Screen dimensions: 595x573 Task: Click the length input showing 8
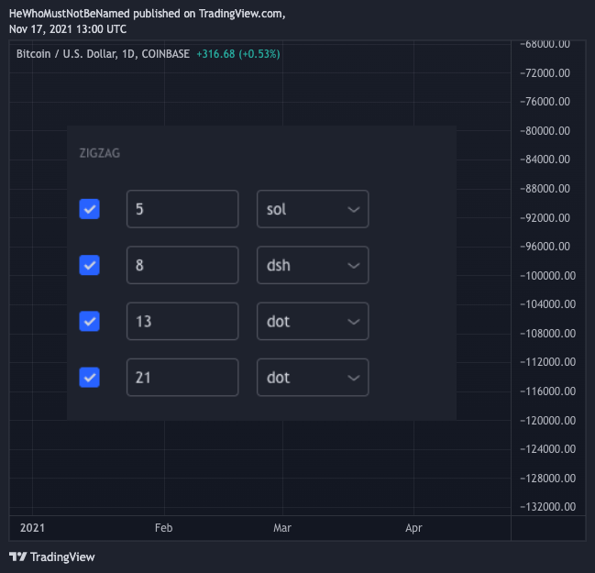[182, 265]
